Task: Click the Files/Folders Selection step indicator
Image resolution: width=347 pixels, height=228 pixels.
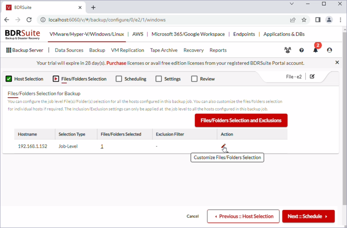Action: click(x=56, y=79)
